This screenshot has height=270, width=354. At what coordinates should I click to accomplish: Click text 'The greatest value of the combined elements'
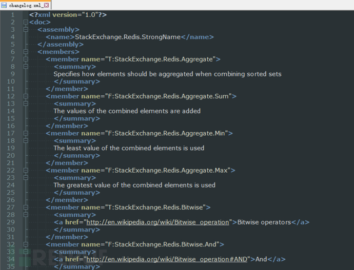click(123, 185)
